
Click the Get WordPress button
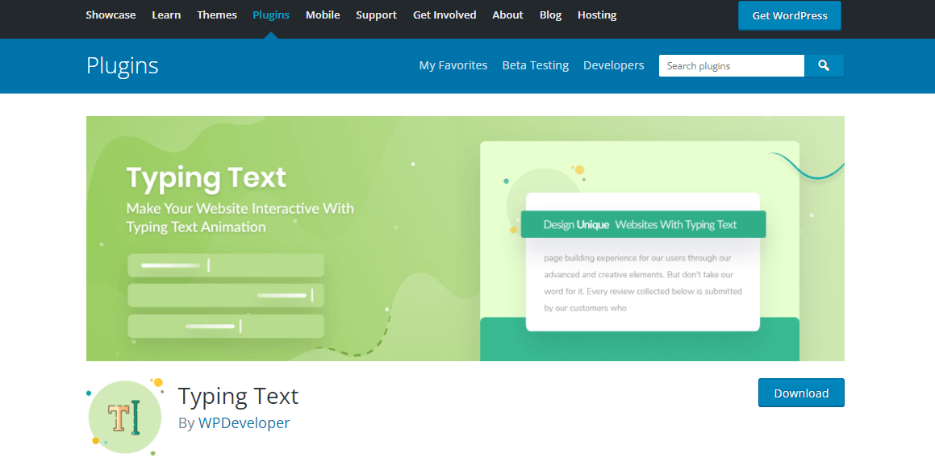click(x=789, y=15)
